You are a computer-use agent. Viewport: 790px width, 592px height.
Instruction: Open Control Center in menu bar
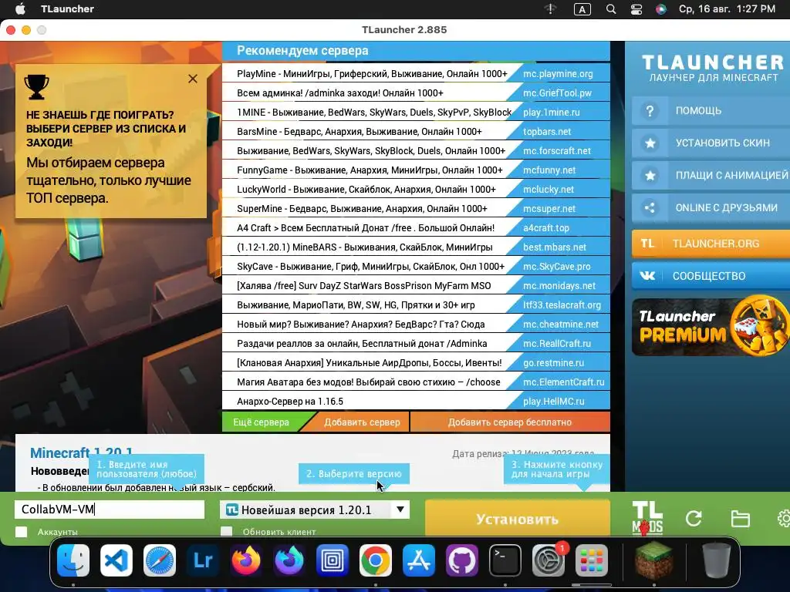point(636,9)
